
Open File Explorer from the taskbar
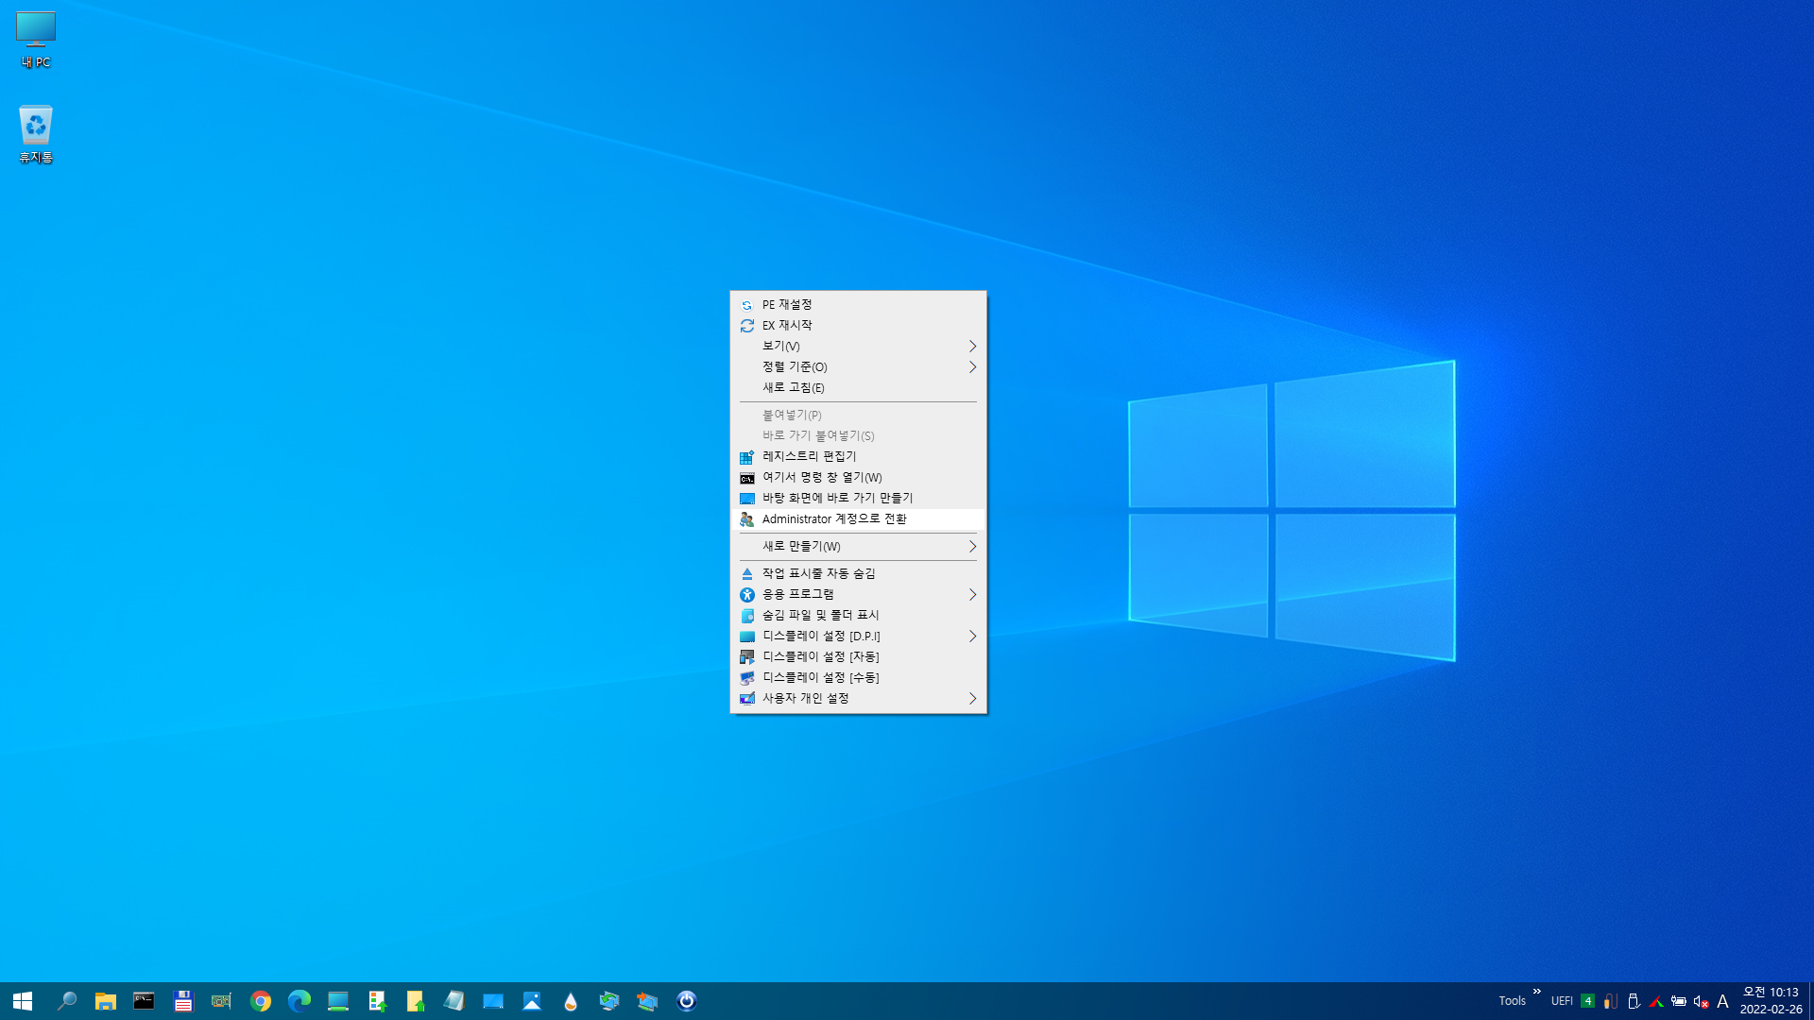point(106,1001)
